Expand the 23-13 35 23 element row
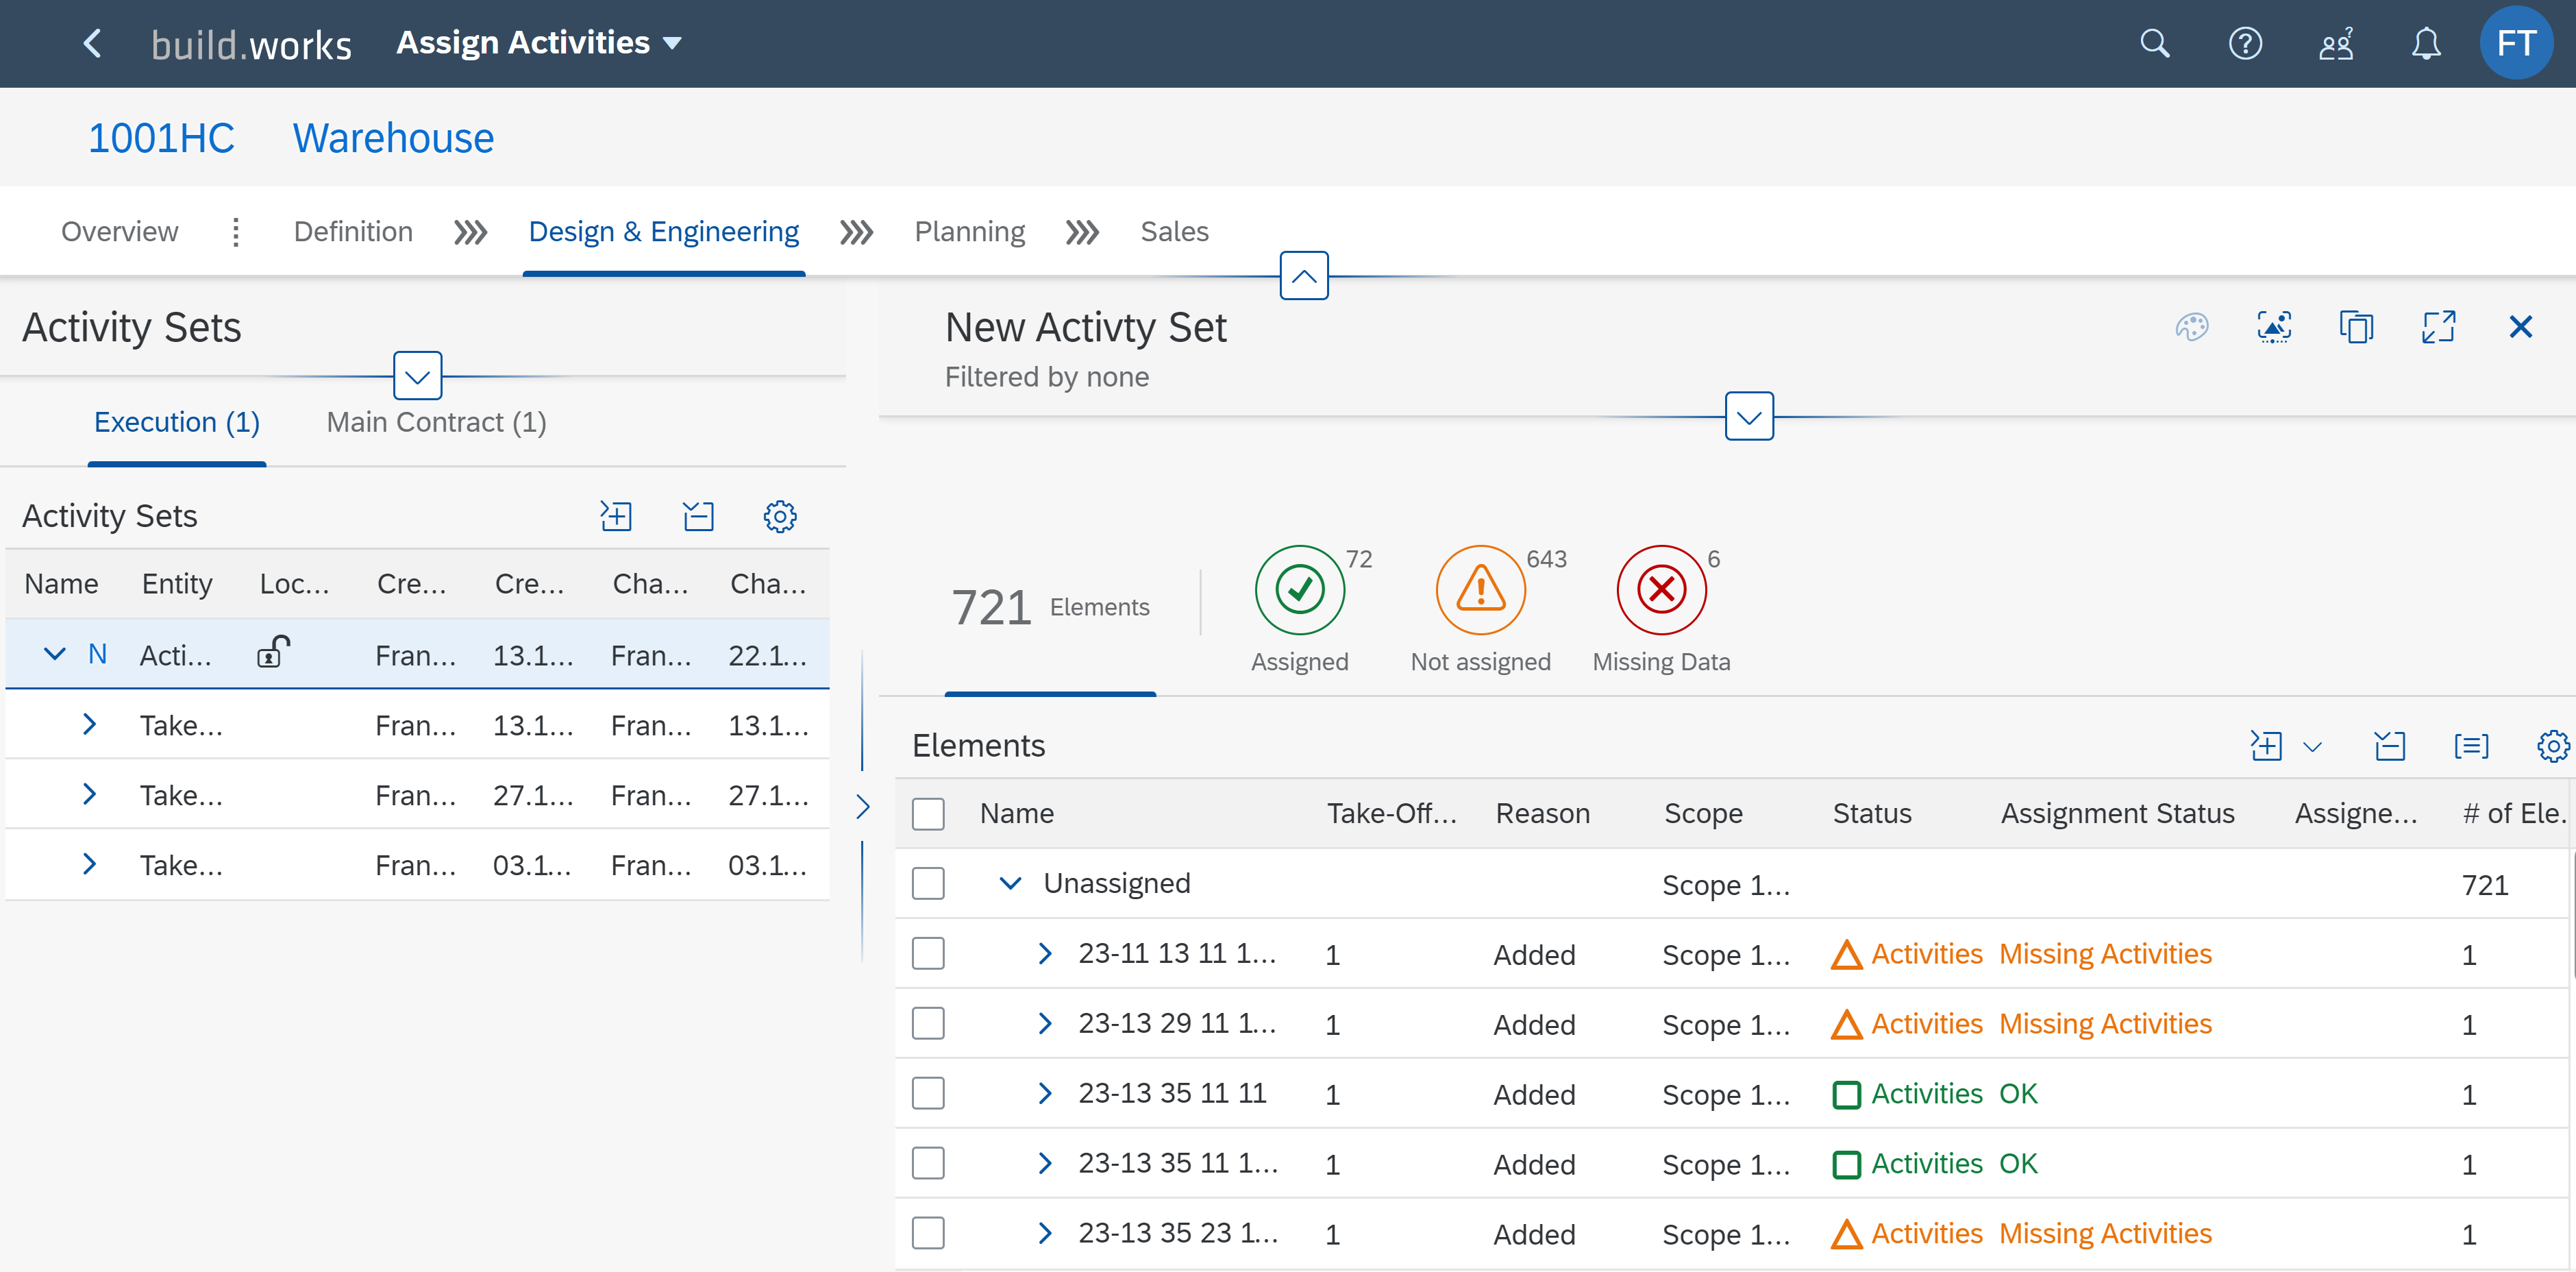The image size is (2576, 1272). 1044,1234
